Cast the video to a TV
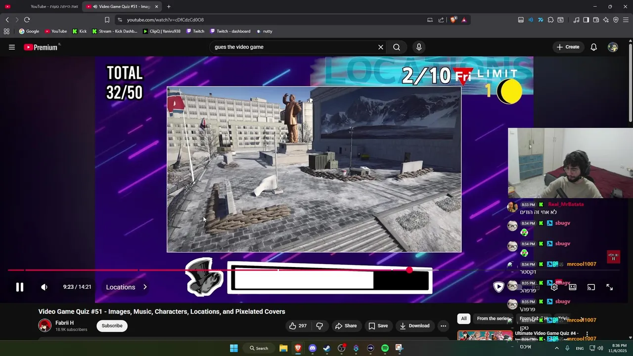The width and height of the screenshot is (633, 356). click(591, 287)
